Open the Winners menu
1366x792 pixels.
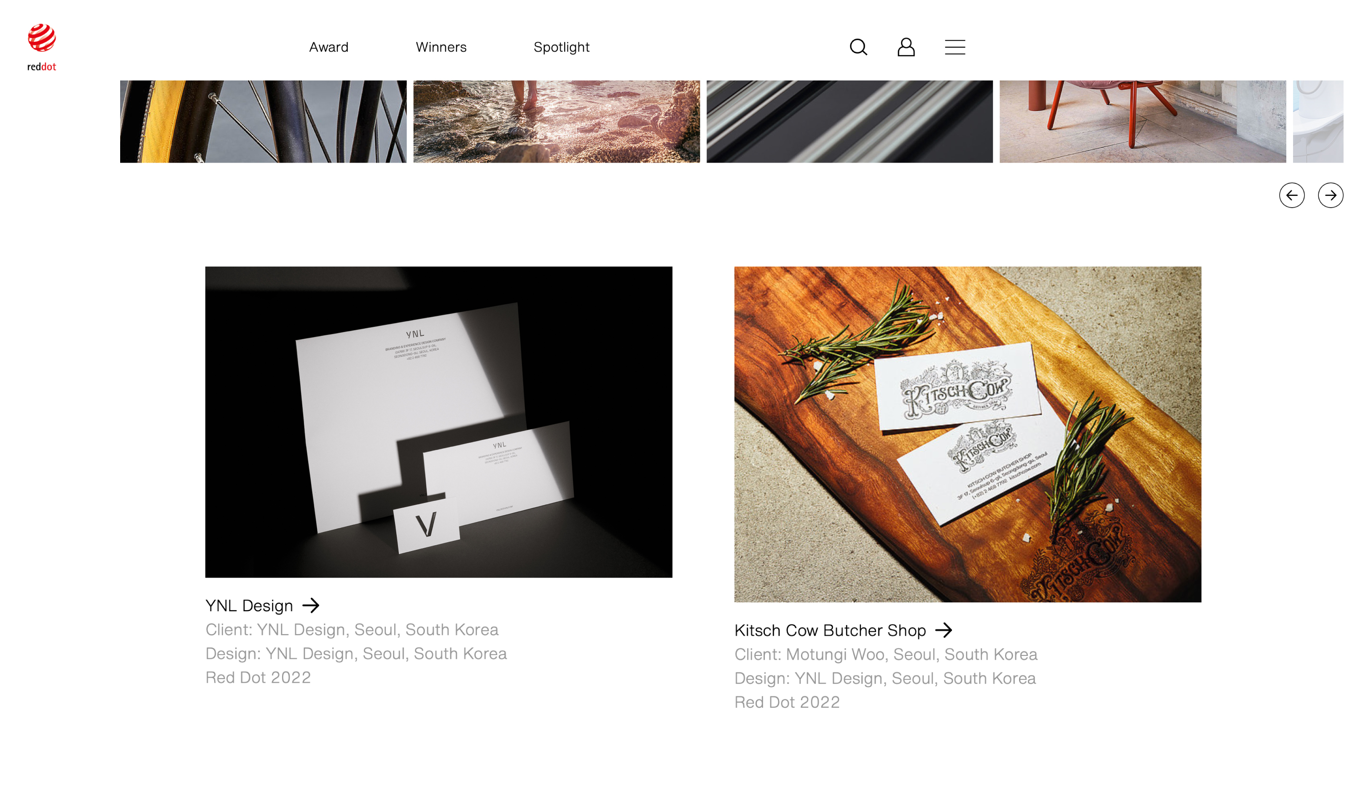[441, 47]
